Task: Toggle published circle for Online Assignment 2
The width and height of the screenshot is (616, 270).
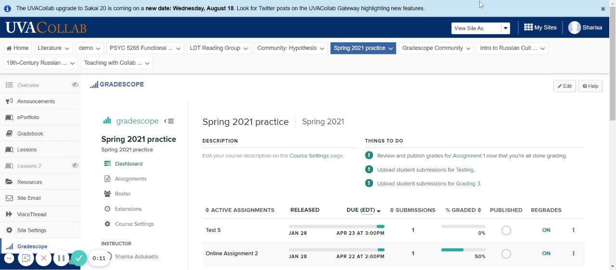Action: pos(506,254)
